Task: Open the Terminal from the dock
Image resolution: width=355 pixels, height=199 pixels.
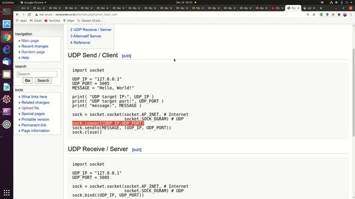Action: click(7, 11)
